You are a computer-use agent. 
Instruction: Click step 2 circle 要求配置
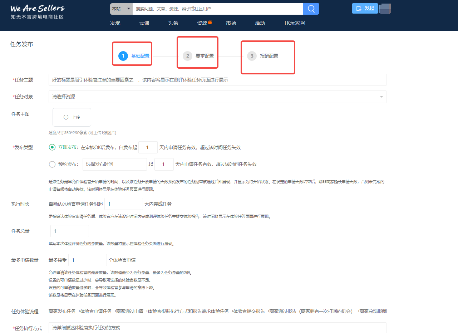pos(187,56)
